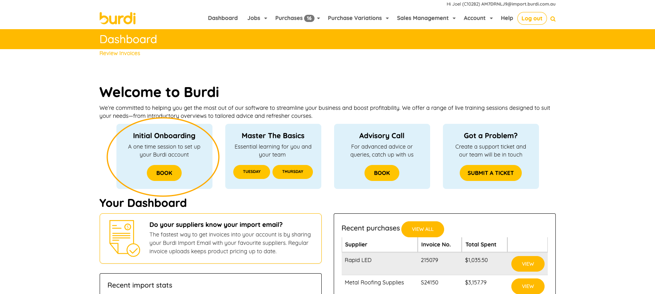
Task: Click the invoice document icon
Action: point(124,238)
